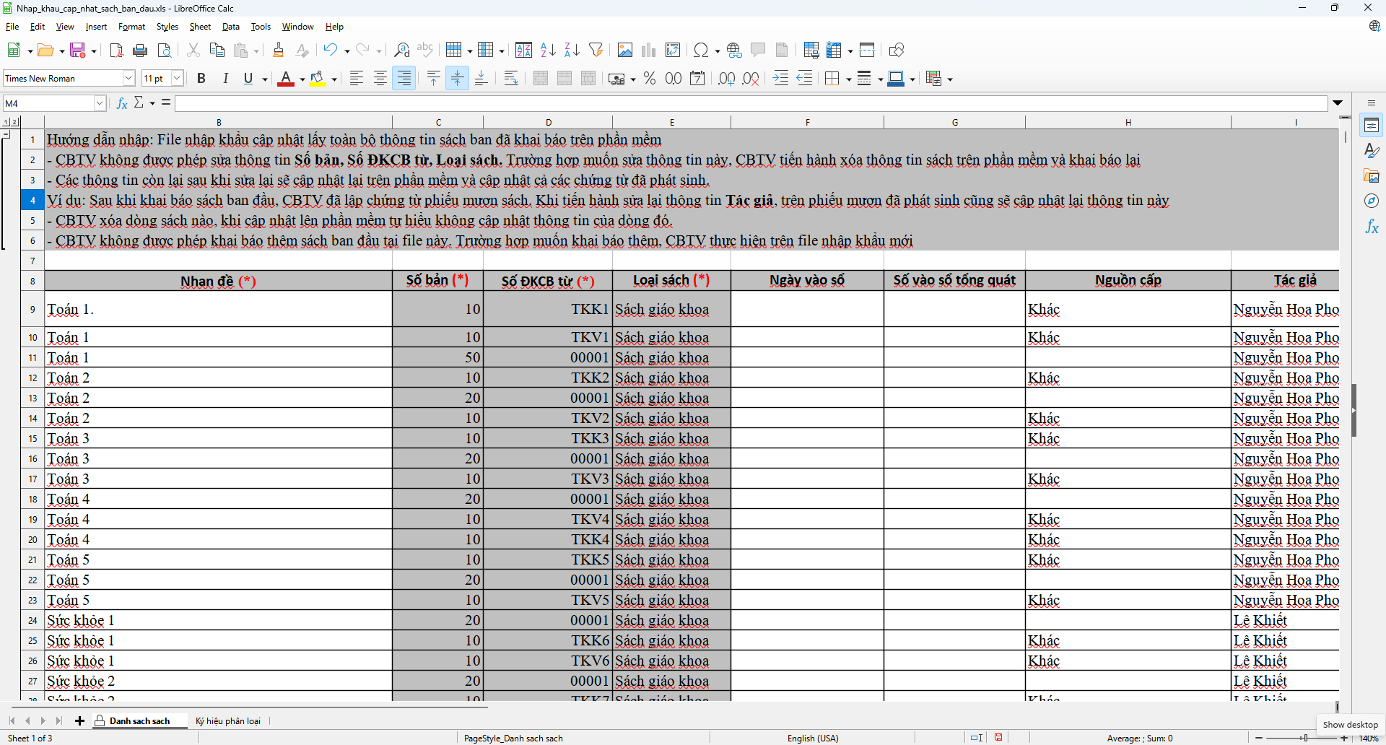
Task: Apply the red font color
Action: coord(286,78)
